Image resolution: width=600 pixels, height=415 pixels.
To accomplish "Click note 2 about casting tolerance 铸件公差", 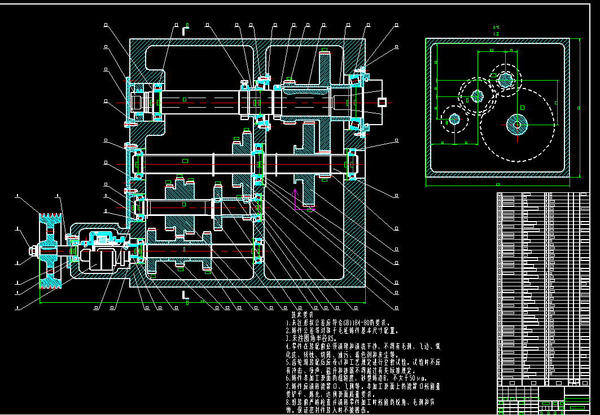I will click(x=342, y=330).
